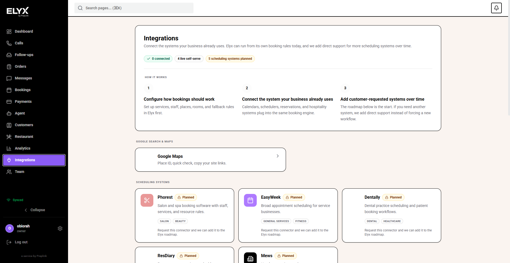Click the Integrations page heading

161,38
